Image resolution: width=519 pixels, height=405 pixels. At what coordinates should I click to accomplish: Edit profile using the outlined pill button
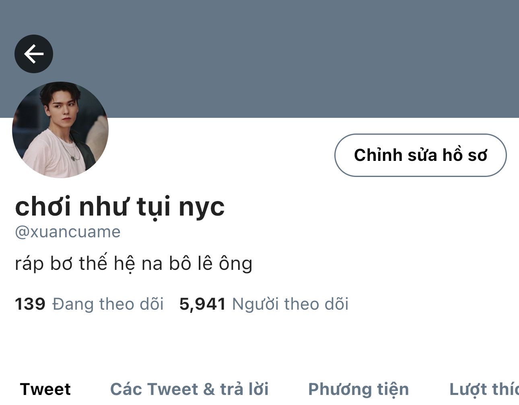(x=420, y=155)
